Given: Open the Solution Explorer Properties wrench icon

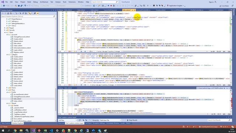Looking at the screenshot, I should (x=35, y=13).
